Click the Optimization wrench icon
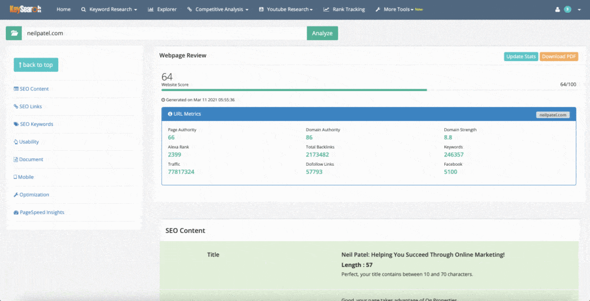The width and height of the screenshot is (590, 301). pyautogui.click(x=16, y=195)
